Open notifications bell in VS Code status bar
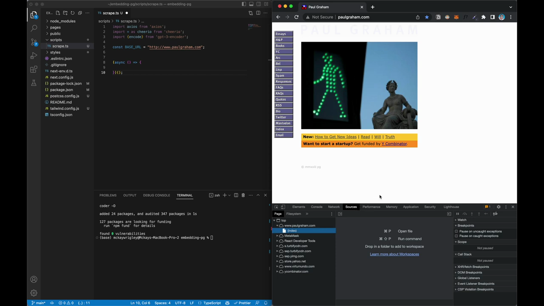This screenshot has width=544, height=306. pos(266,303)
